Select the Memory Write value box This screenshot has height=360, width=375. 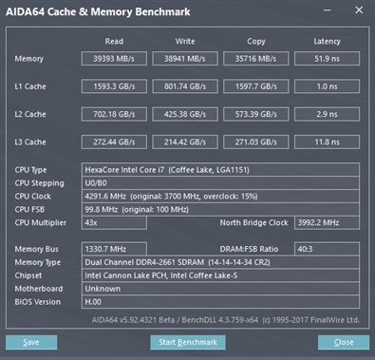(185, 59)
